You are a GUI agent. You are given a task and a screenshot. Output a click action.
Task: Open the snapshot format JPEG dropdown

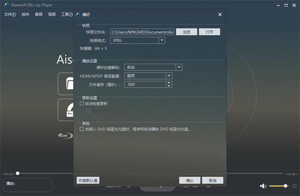[x=162, y=40]
